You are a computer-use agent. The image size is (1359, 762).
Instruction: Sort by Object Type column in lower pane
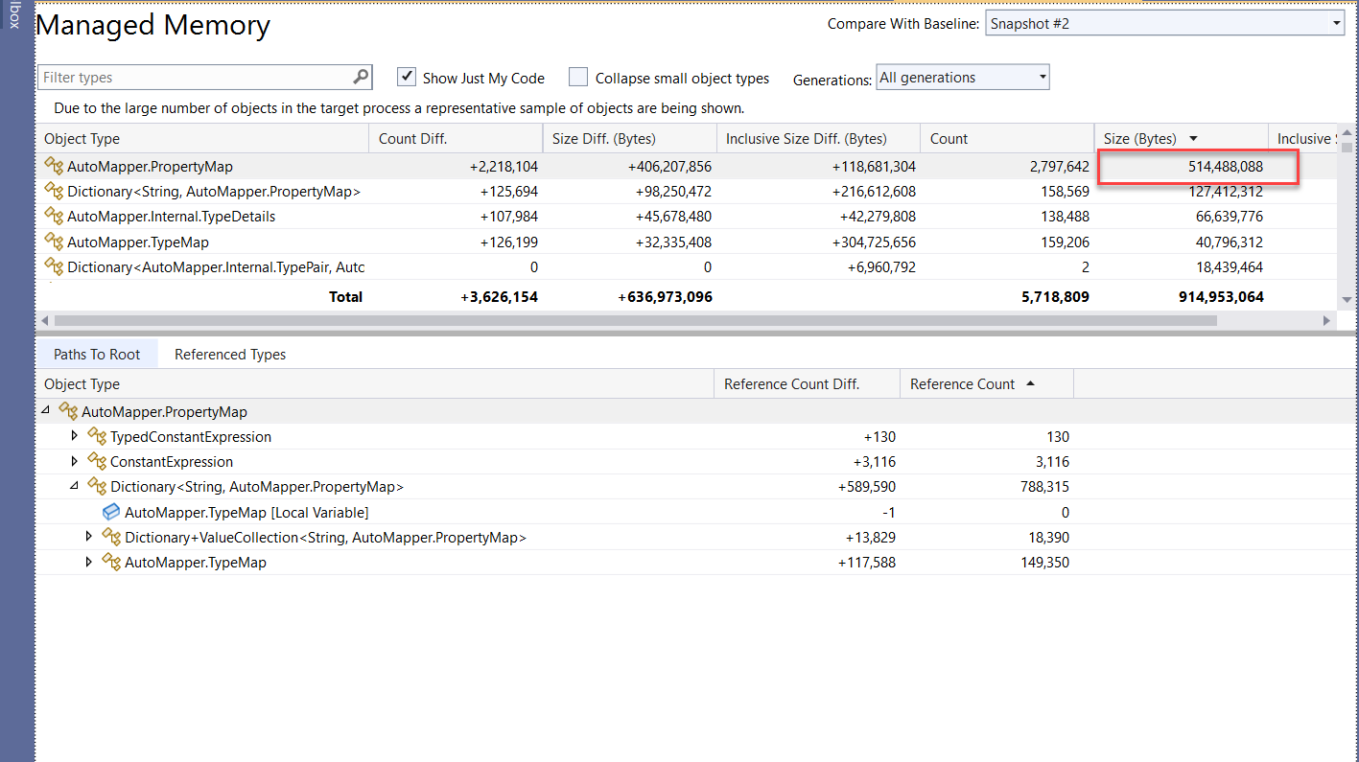pos(375,383)
